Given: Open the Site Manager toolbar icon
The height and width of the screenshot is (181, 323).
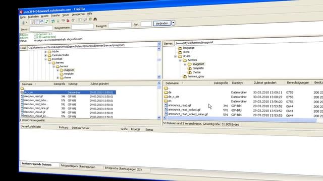Looking at the screenshot, I should coord(23,22).
